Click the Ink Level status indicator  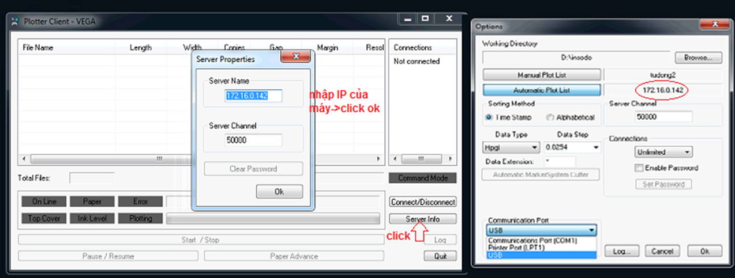(92, 219)
